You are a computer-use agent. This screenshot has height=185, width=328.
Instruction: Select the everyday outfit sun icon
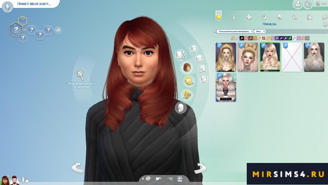click(218, 17)
